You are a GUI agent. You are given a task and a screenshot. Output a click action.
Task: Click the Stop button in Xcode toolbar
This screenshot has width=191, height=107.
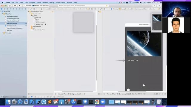(x=19, y=6)
